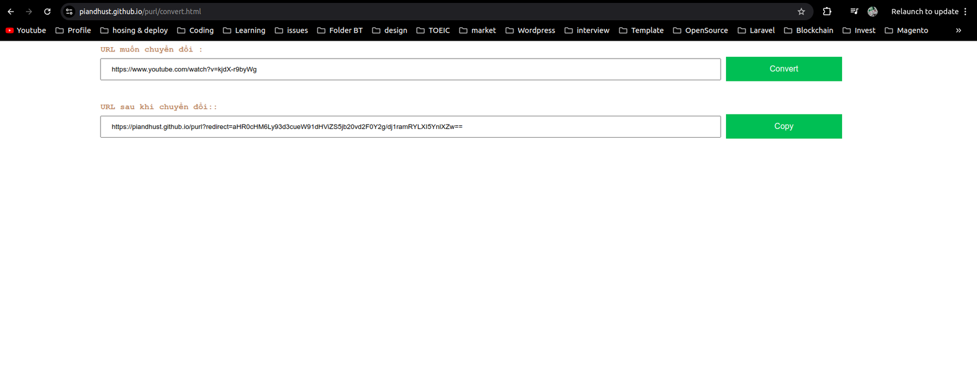Open the TOEIC bookmarks folder
Image resolution: width=977 pixels, height=390 pixels.
(433, 30)
